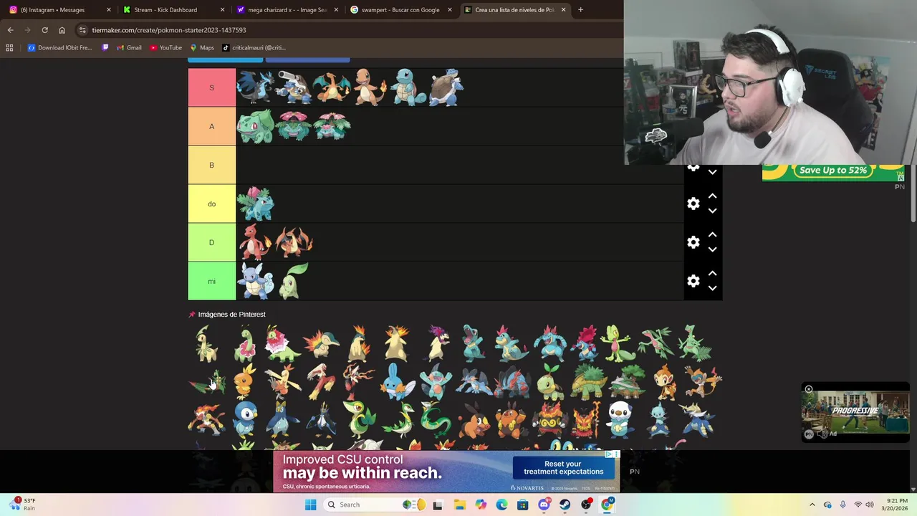Click the 'do' tier label cell
This screenshot has height=516, width=917.
click(211, 204)
